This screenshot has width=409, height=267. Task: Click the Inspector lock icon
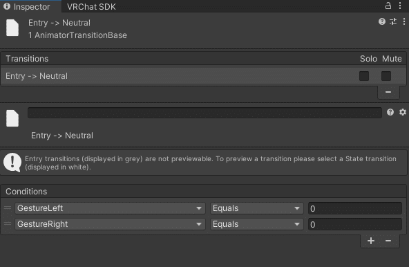[388, 6]
